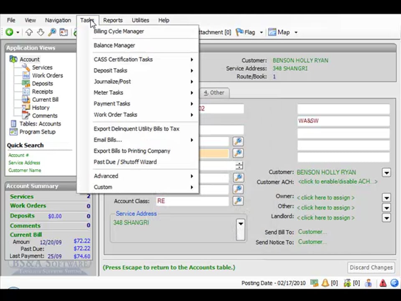The height and width of the screenshot is (301, 401).
Task: Open the Help menu
Action: [164, 20]
